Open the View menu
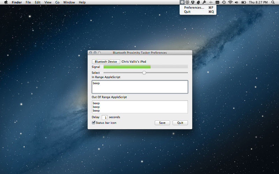The width and height of the screenshot is (279, 174). pos(48,2)
